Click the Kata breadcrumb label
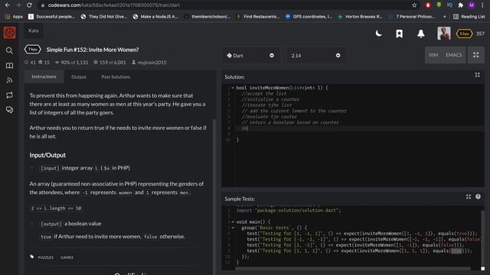 pos(34,31)
